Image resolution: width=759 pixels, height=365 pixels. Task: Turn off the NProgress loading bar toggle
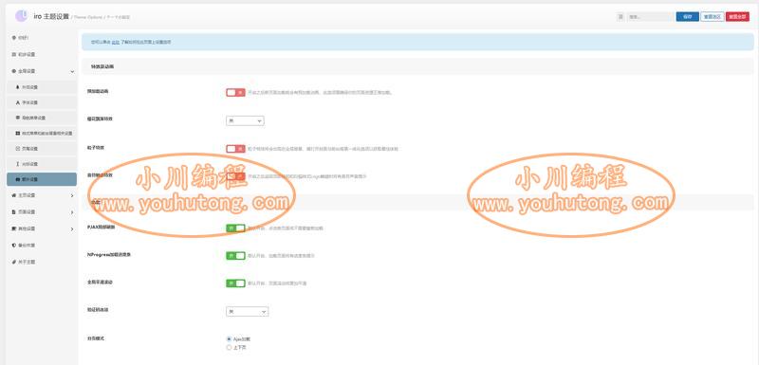tap(235, 255)
